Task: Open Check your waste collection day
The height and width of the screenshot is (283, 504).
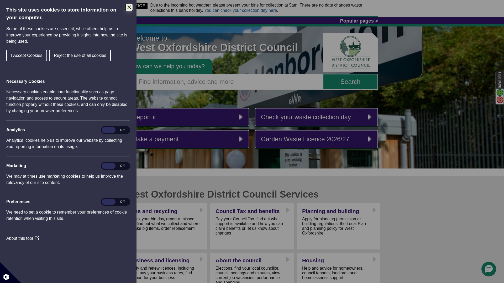Action: click(x=316, y=117)
